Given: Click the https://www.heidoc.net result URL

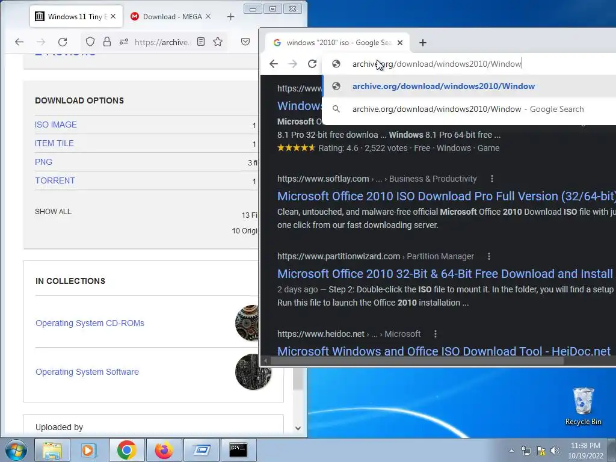Looking at the screenshot, I should [x=321, y=334].
